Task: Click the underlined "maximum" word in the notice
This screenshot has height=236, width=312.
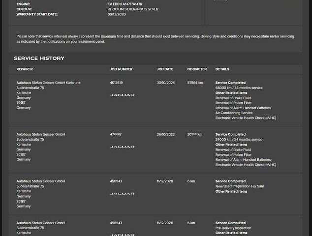Action: [x=108, y=36]
